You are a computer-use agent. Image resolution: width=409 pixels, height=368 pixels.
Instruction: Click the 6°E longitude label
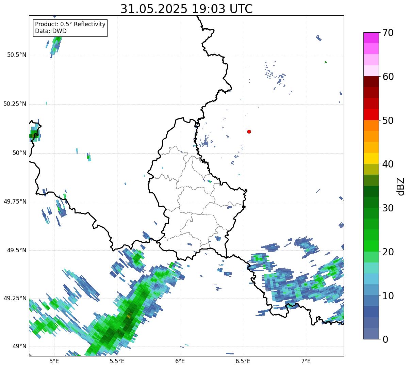(x=180, y=361)
